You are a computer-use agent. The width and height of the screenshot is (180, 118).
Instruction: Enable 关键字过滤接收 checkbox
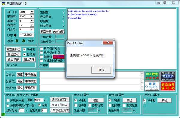pyautogui.click(x=42, y=61)
